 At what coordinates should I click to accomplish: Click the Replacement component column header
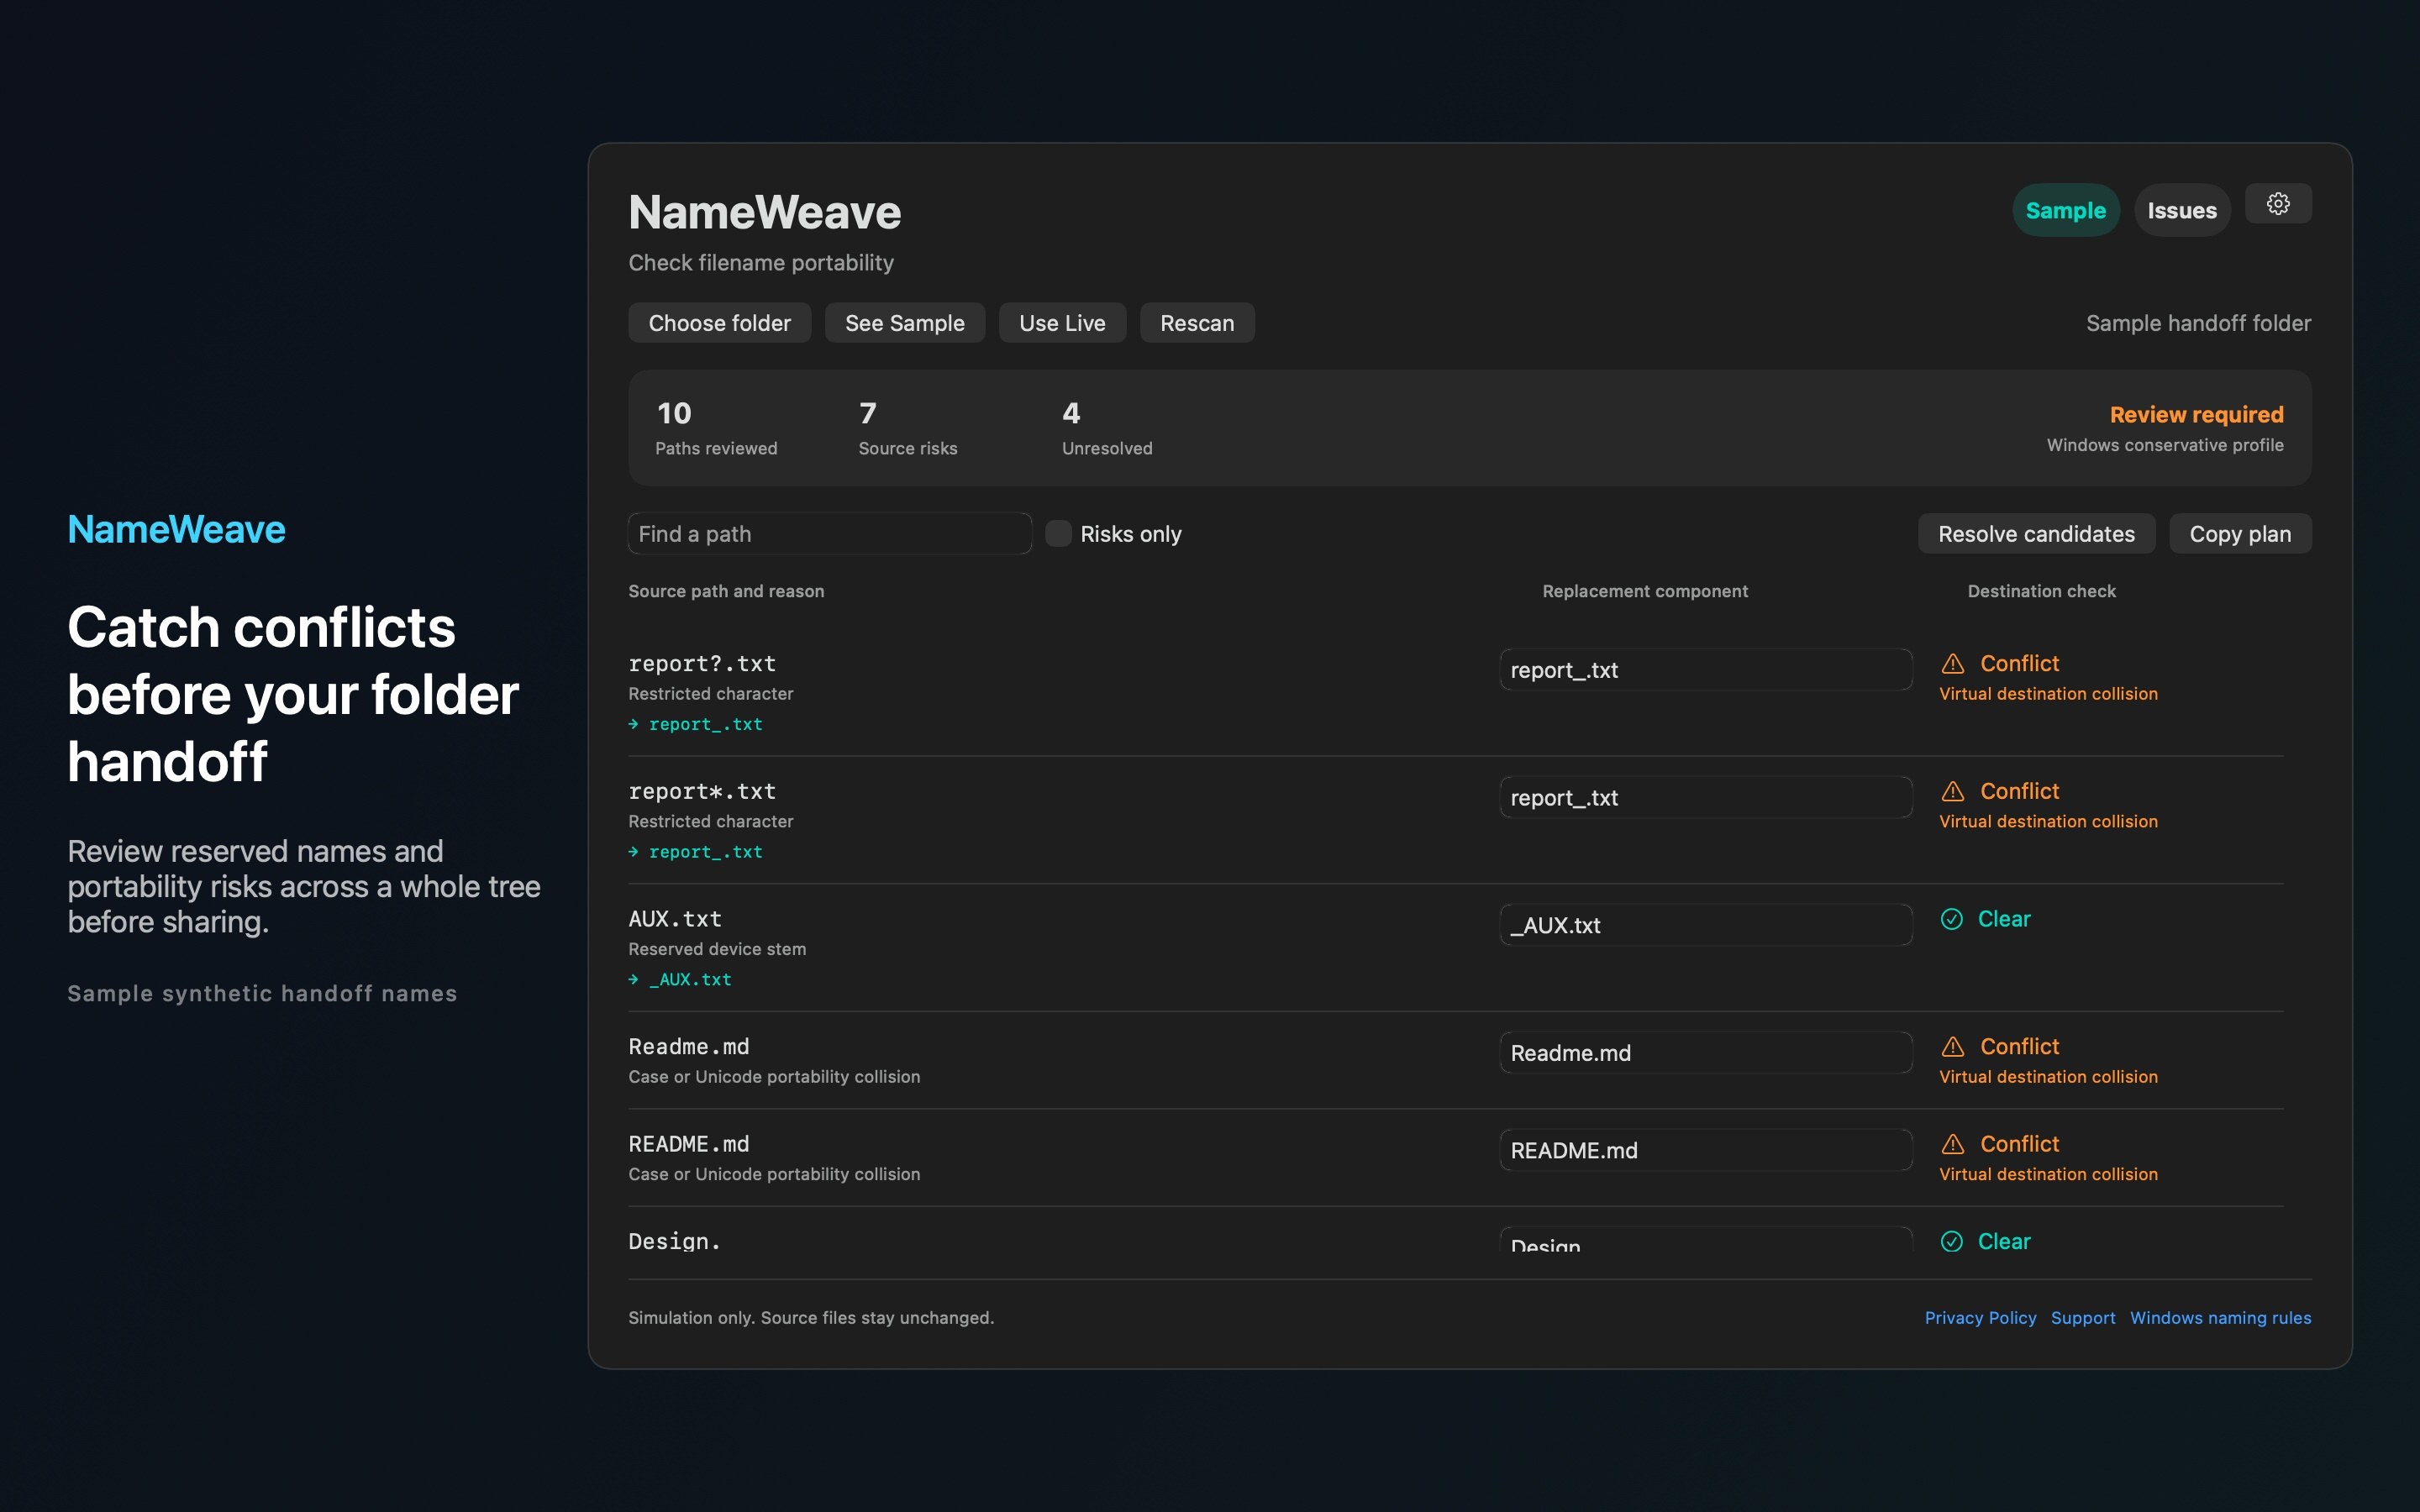1645,591
